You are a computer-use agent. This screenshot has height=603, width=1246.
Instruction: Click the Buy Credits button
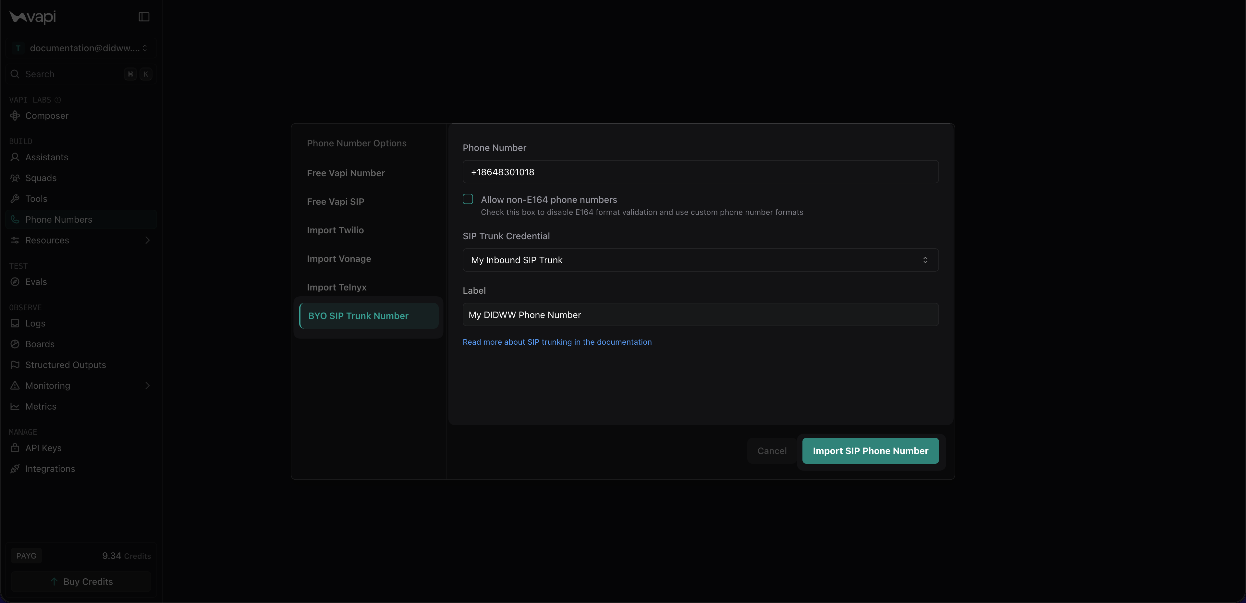(x=81, y=582)
